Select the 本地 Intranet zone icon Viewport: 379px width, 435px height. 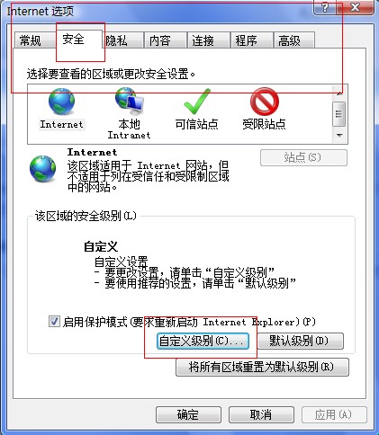coord(130,102)
